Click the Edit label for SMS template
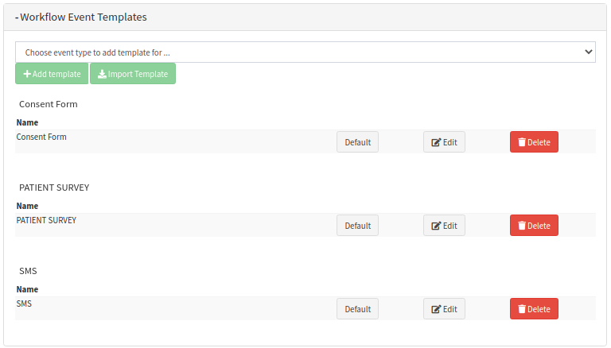Image resolution: width=611 pixels, height=348 pixels. [450, 309]
